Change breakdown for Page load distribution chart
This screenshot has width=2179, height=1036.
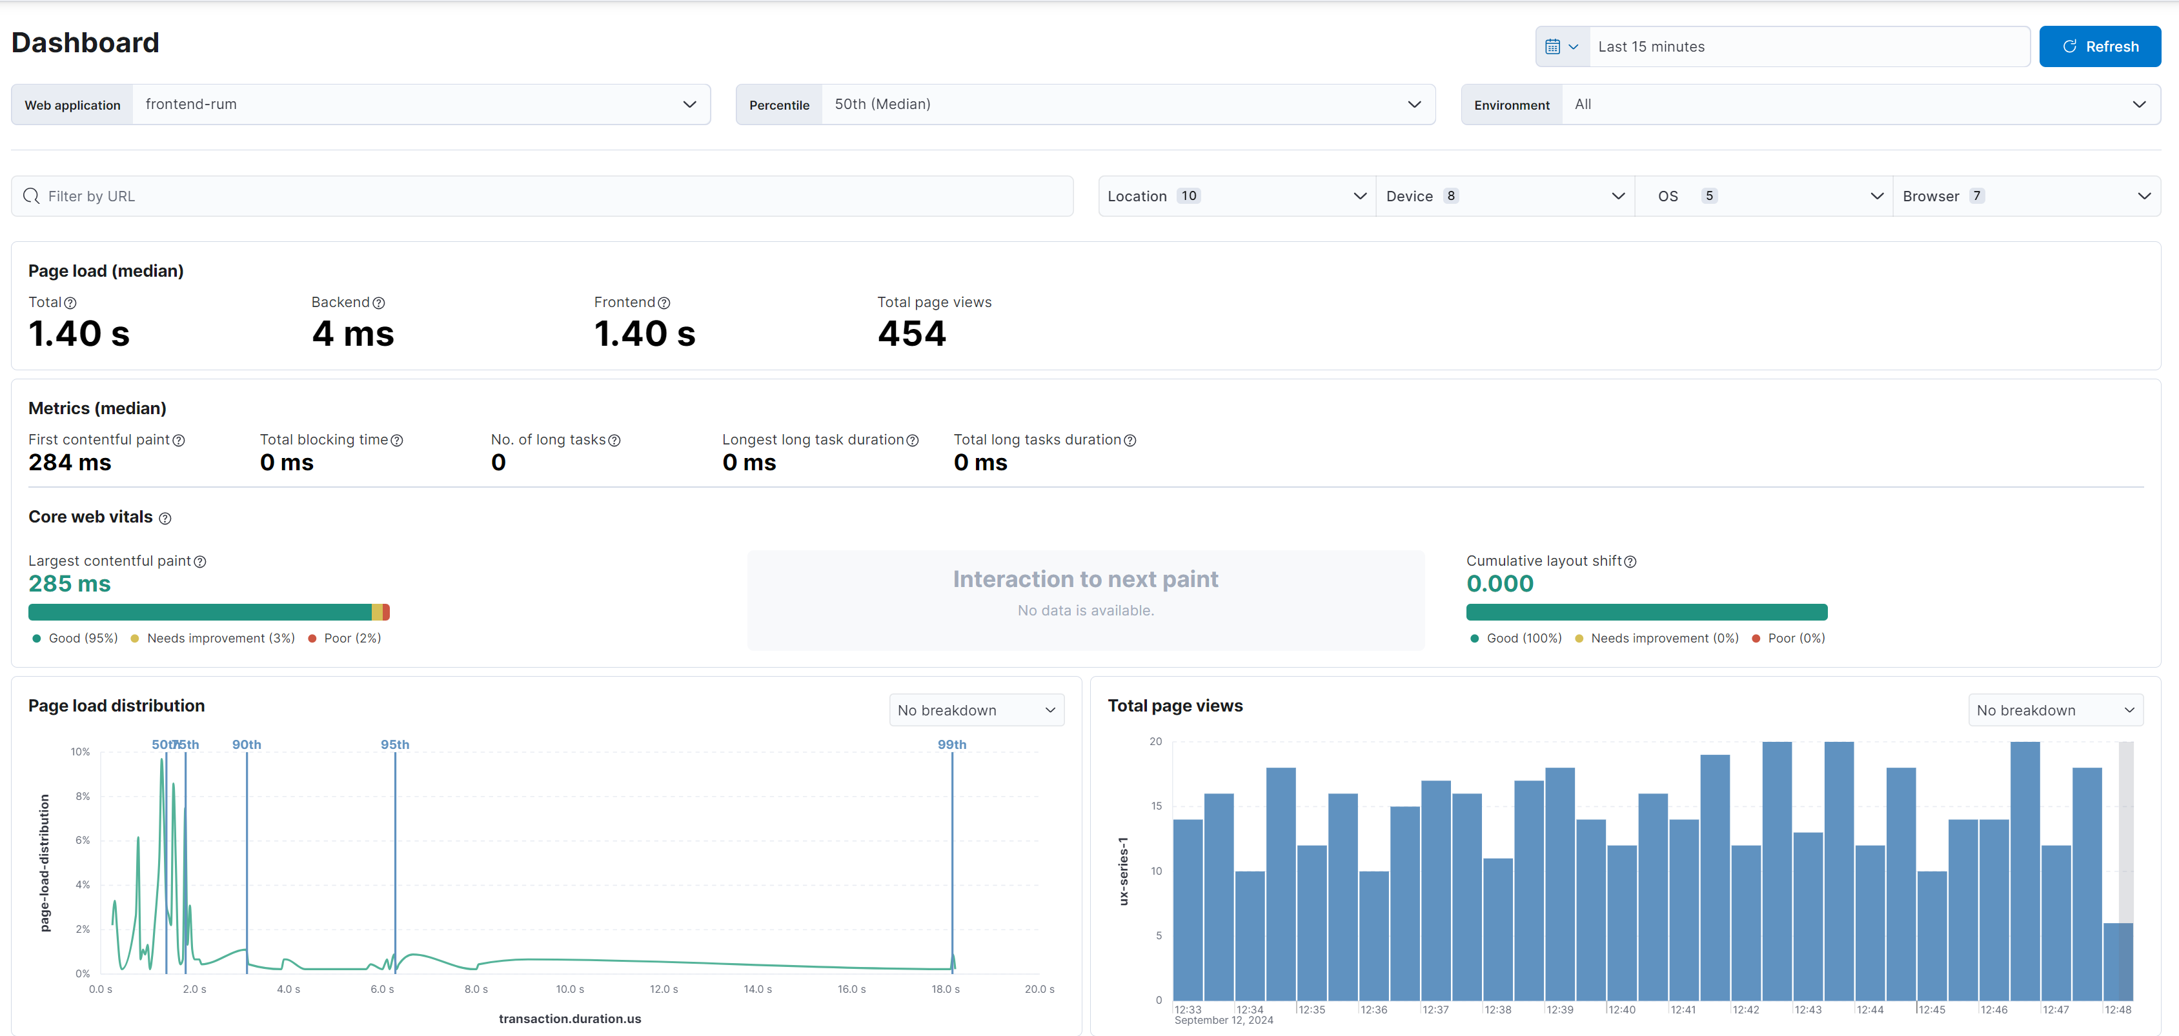976,710
